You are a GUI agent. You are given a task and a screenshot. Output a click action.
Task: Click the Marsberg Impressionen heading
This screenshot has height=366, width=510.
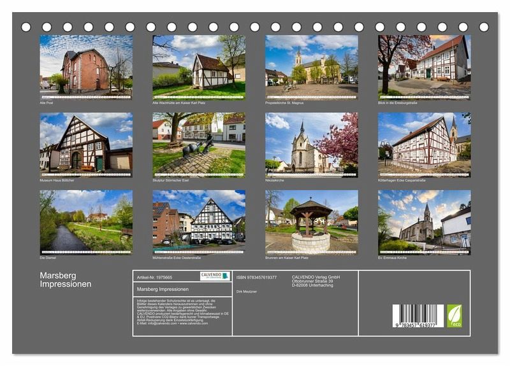pos(65,280)
